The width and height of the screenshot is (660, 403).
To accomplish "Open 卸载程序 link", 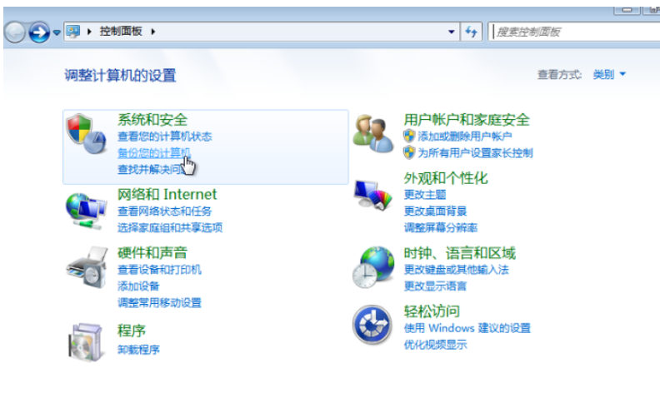I will pyautogui.click(x=138, y=349).
